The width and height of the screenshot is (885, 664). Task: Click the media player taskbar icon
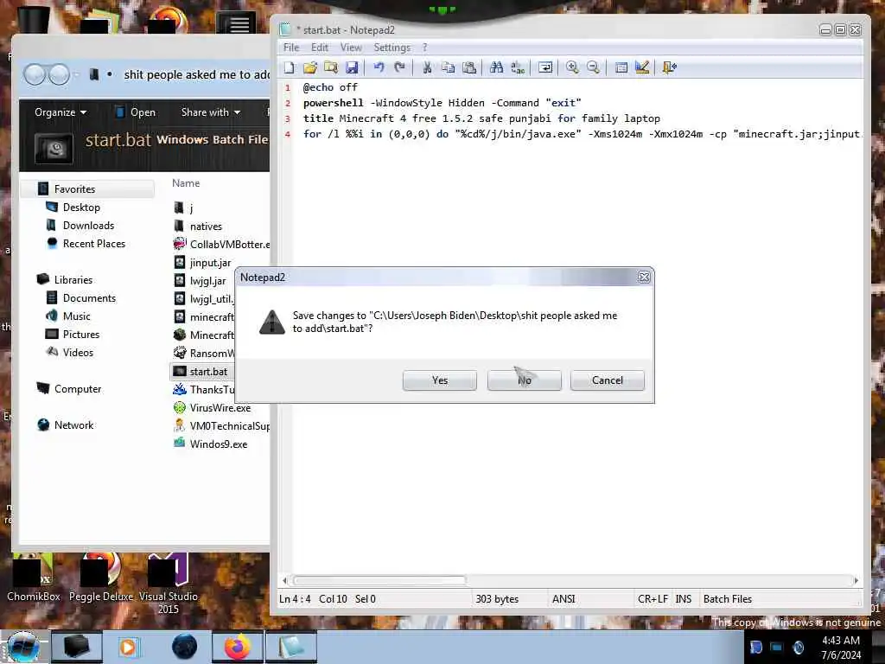128,647
